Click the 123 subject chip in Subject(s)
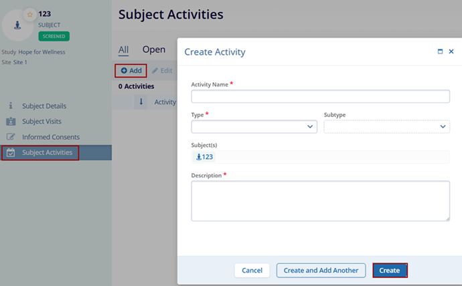 pos(204,157)
